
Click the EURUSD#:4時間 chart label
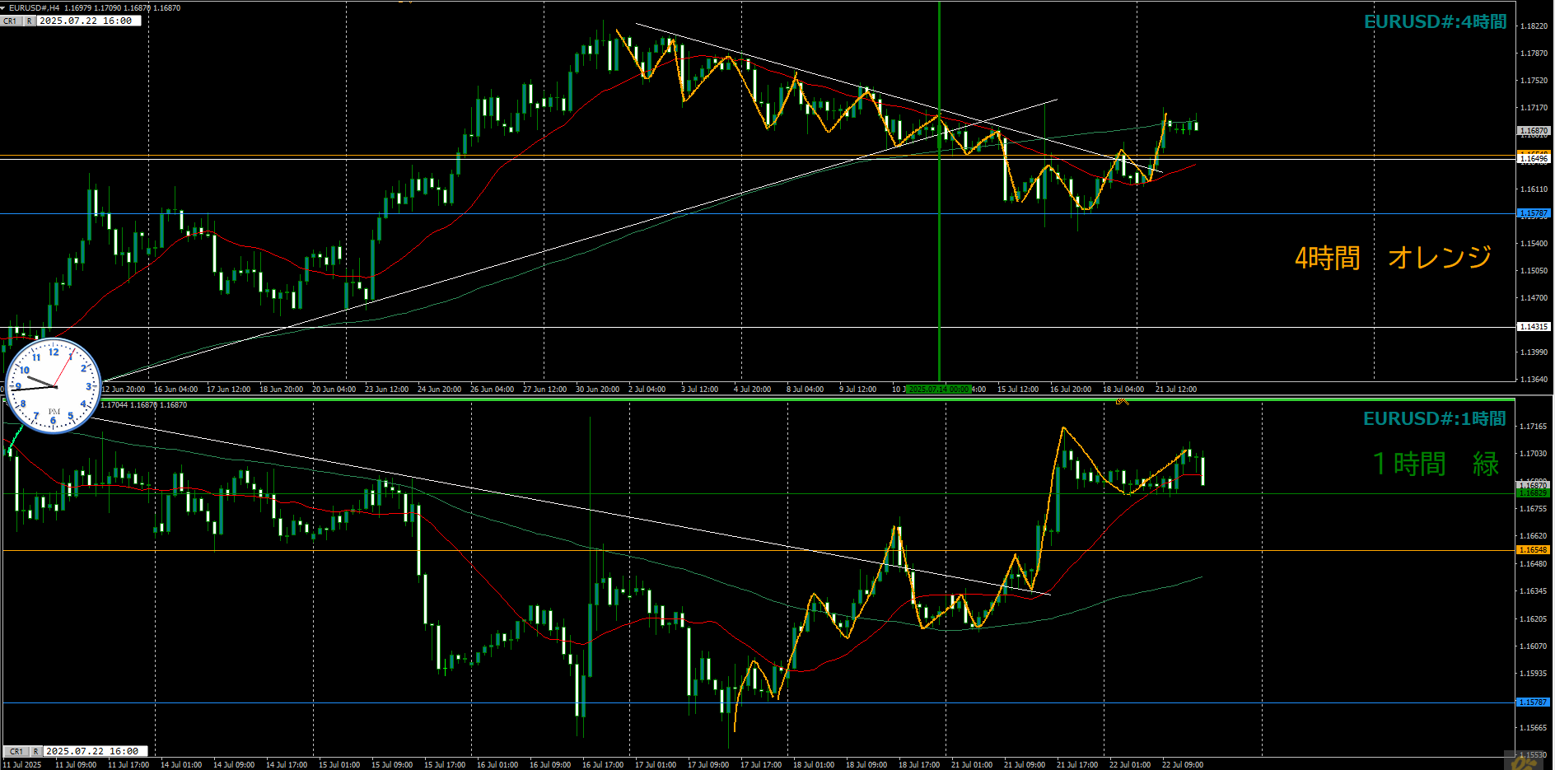1435,22
